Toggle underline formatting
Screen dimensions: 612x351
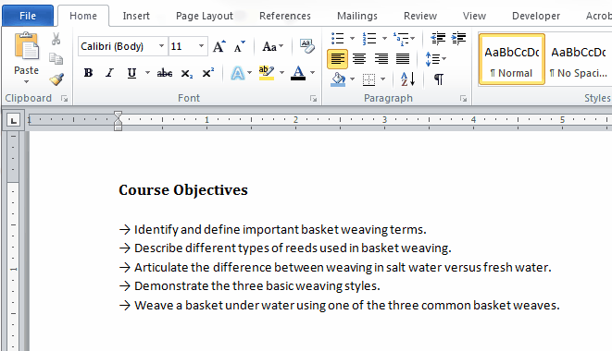(131, 73)
